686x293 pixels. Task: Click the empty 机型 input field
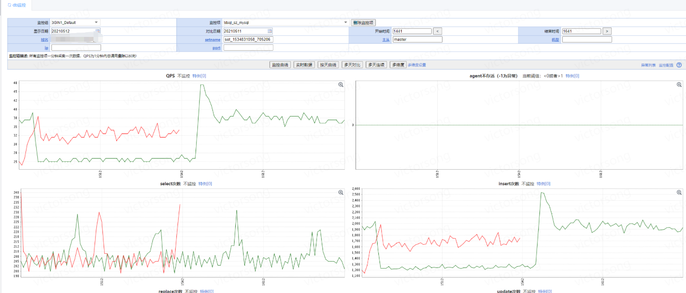click(587, 39)
